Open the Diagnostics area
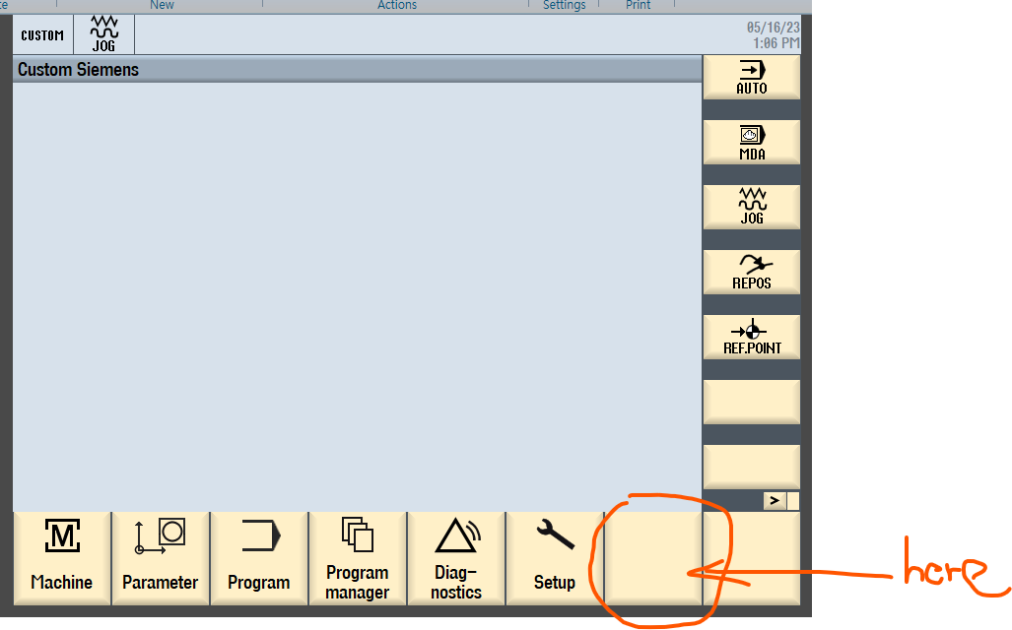 coord(456,558)
